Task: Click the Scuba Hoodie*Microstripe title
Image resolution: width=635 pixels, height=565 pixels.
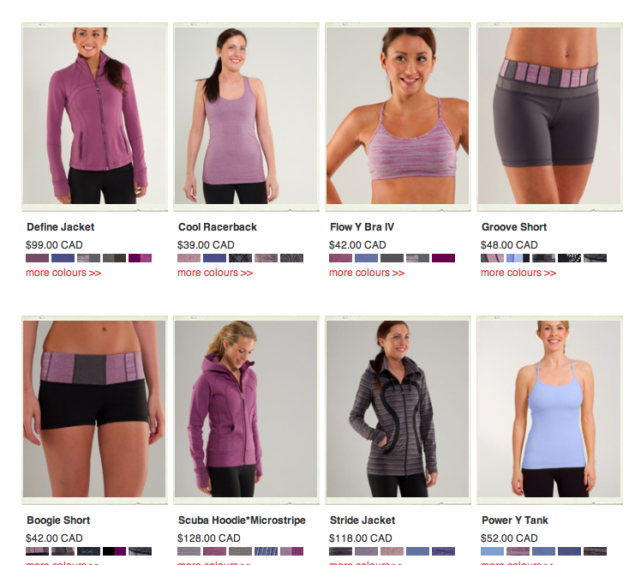Action: (242, 520)
